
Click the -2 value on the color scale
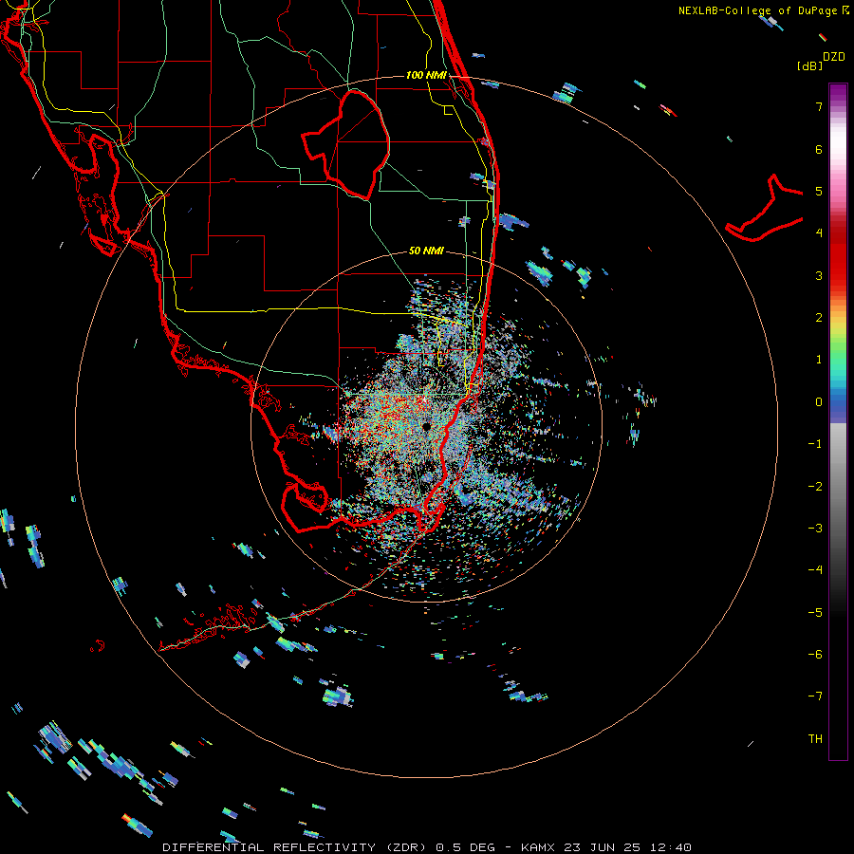(x=815, y=487)
